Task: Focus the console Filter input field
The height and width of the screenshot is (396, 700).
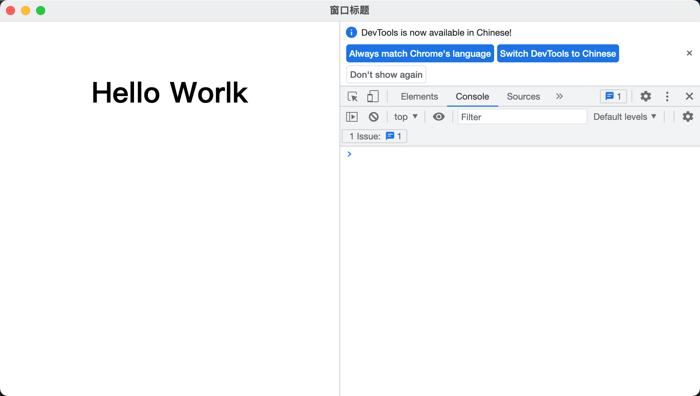Action: (x=522, y=117)
